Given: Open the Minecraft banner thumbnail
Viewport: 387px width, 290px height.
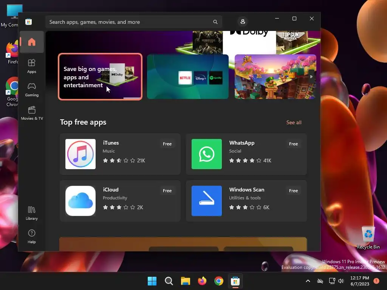Looking at the screenshot, I should pos(275,77).
